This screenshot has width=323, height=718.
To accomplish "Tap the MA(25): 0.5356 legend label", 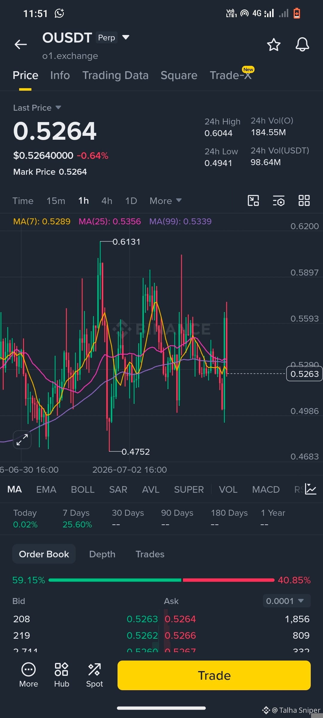I will pyautogui.click(x=110, y=221).
